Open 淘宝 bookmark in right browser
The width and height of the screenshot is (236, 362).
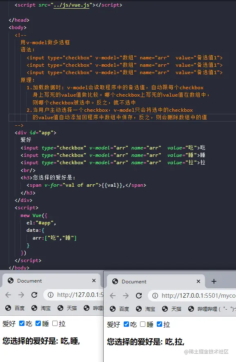click(x=145, y=309)
